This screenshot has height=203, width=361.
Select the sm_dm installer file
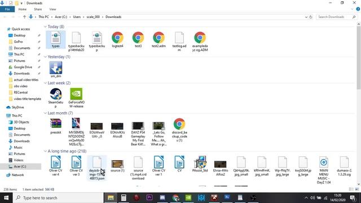[56, 69]
